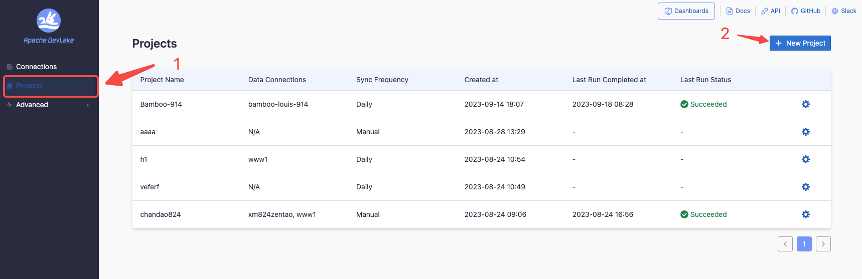Go to next page of projects
The height and width of the screenshot is (279, 862).
tap(823, 244)
